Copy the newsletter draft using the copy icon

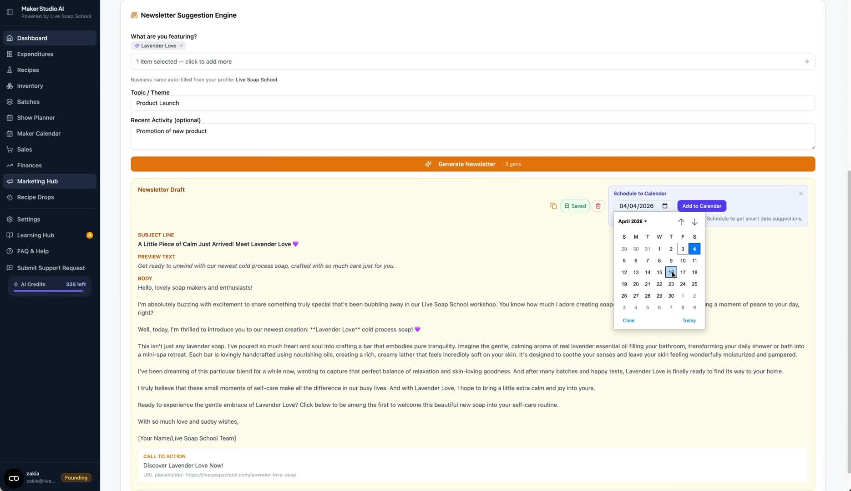point(553,205)
